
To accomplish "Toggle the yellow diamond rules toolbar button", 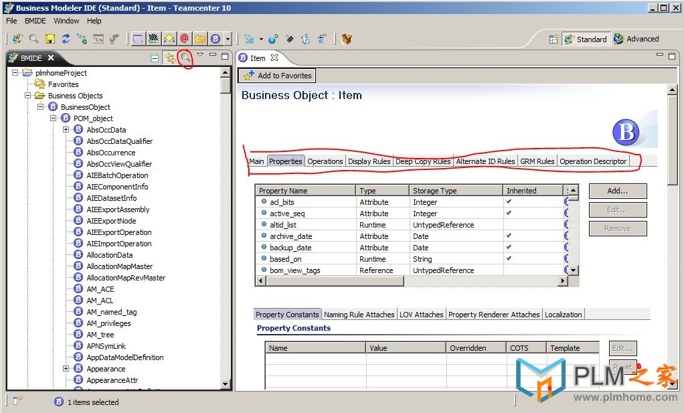I will pos(169,39).
